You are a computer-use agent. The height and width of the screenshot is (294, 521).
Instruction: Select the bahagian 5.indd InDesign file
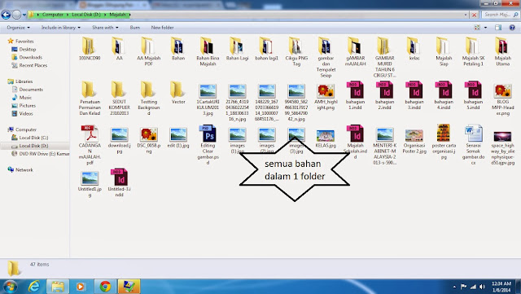[x=473, y=95]
